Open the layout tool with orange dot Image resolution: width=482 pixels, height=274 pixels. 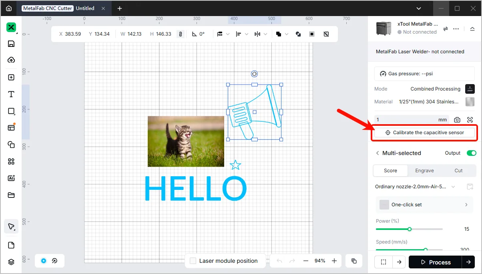coord(11,127)
